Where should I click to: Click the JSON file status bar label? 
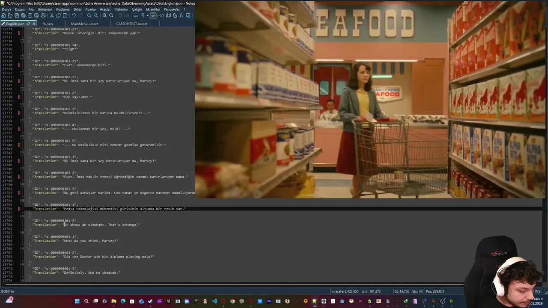[x=7, y=291]
